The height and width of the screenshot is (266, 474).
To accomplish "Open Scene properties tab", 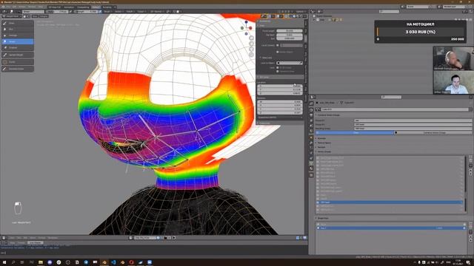I will click(311, 126).
